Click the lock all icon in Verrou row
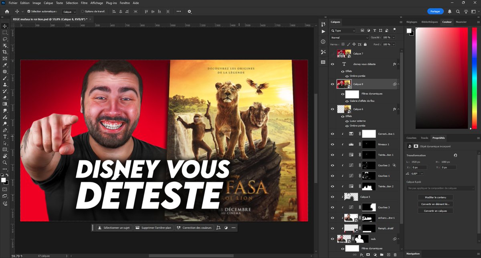The image size is (481, 258). (365, 44)
